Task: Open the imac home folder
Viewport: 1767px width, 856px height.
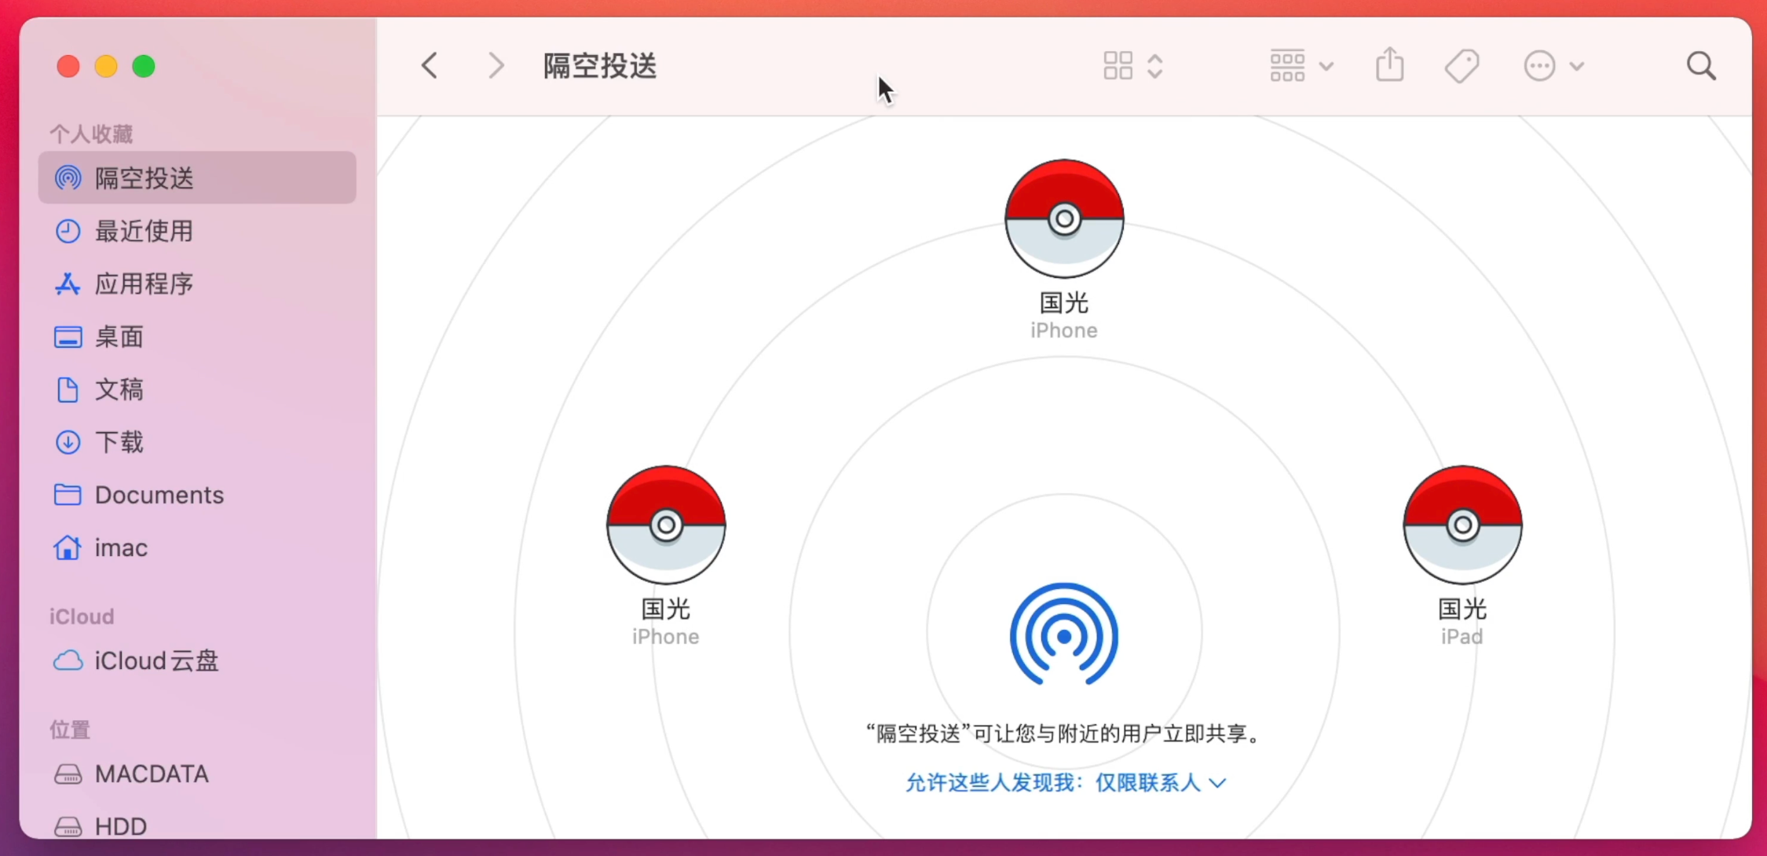Action: [x=197, y=547]
